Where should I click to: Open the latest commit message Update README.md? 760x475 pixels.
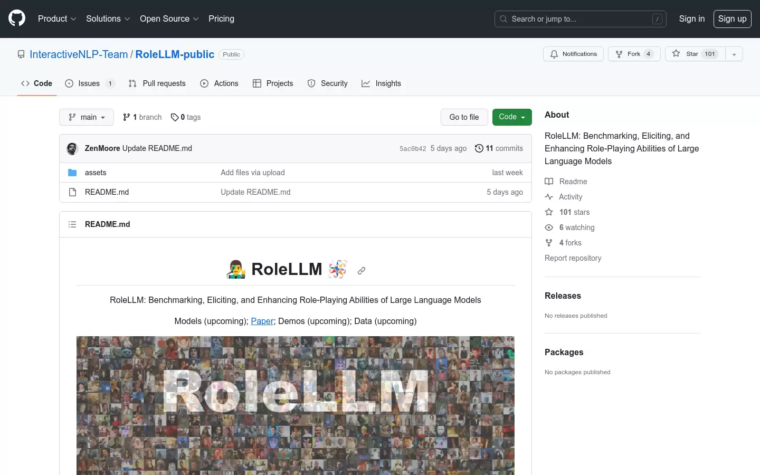pyautogui.click(x=157, y=148)
